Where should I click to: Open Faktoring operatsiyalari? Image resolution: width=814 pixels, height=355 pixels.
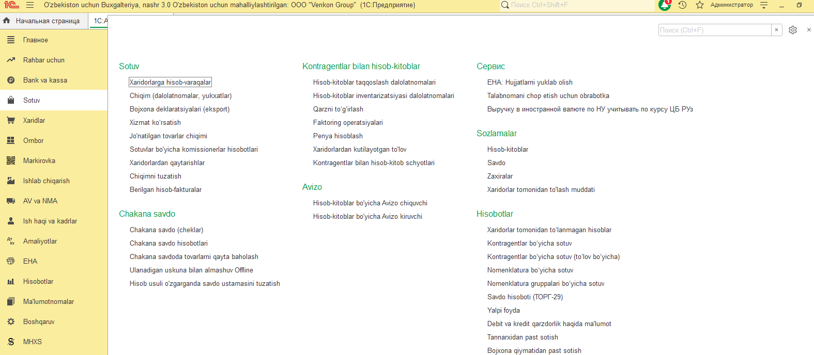pyautogui.click(x=348, y=122)
